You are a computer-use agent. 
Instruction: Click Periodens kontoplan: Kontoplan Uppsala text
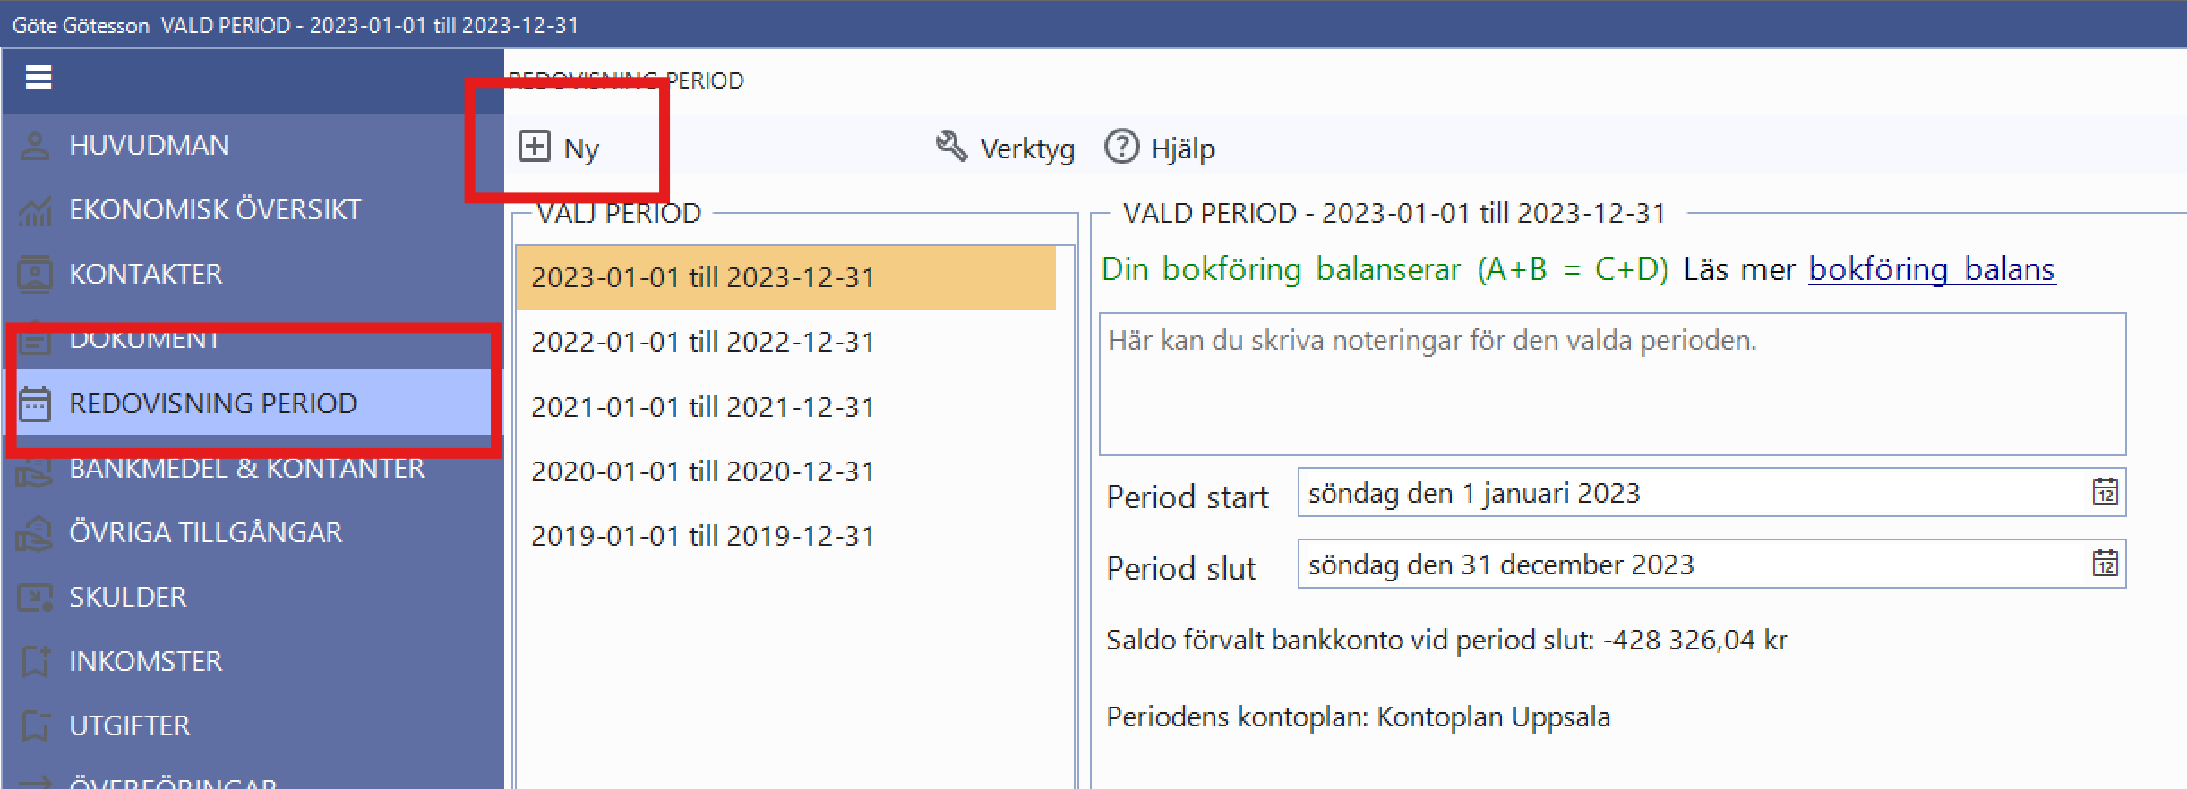1359,717
